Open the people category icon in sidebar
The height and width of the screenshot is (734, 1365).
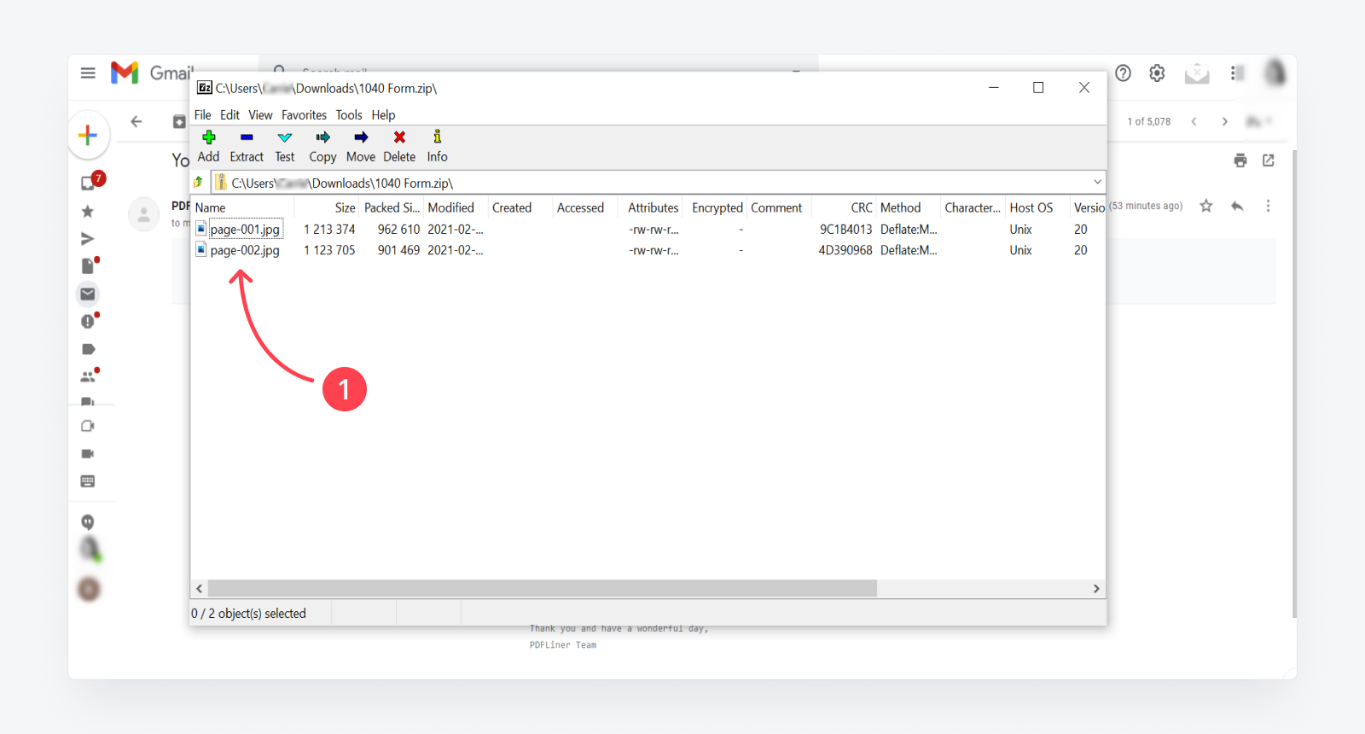[x=88, y=376]
